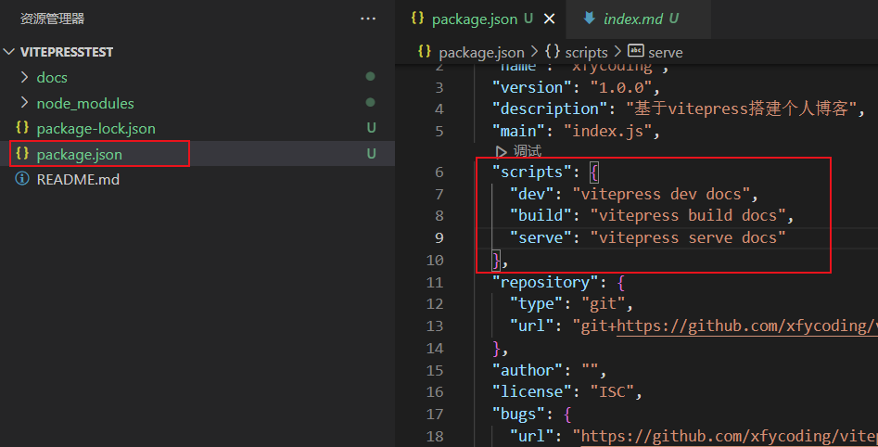
Task: Click the package.json braces icon in explorer
Action: 22,153
